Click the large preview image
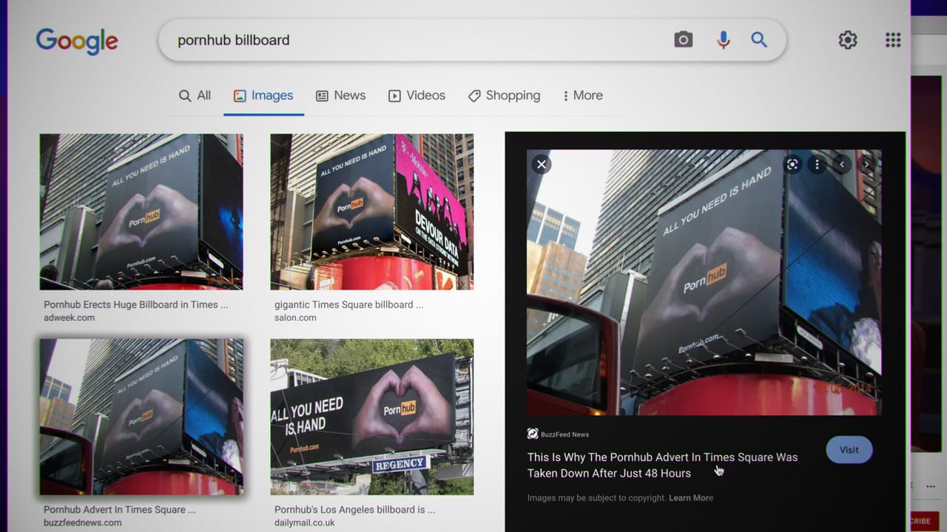The height and width of the screenshot is (532, 947). pyautogui.click(x=704, y=282)
